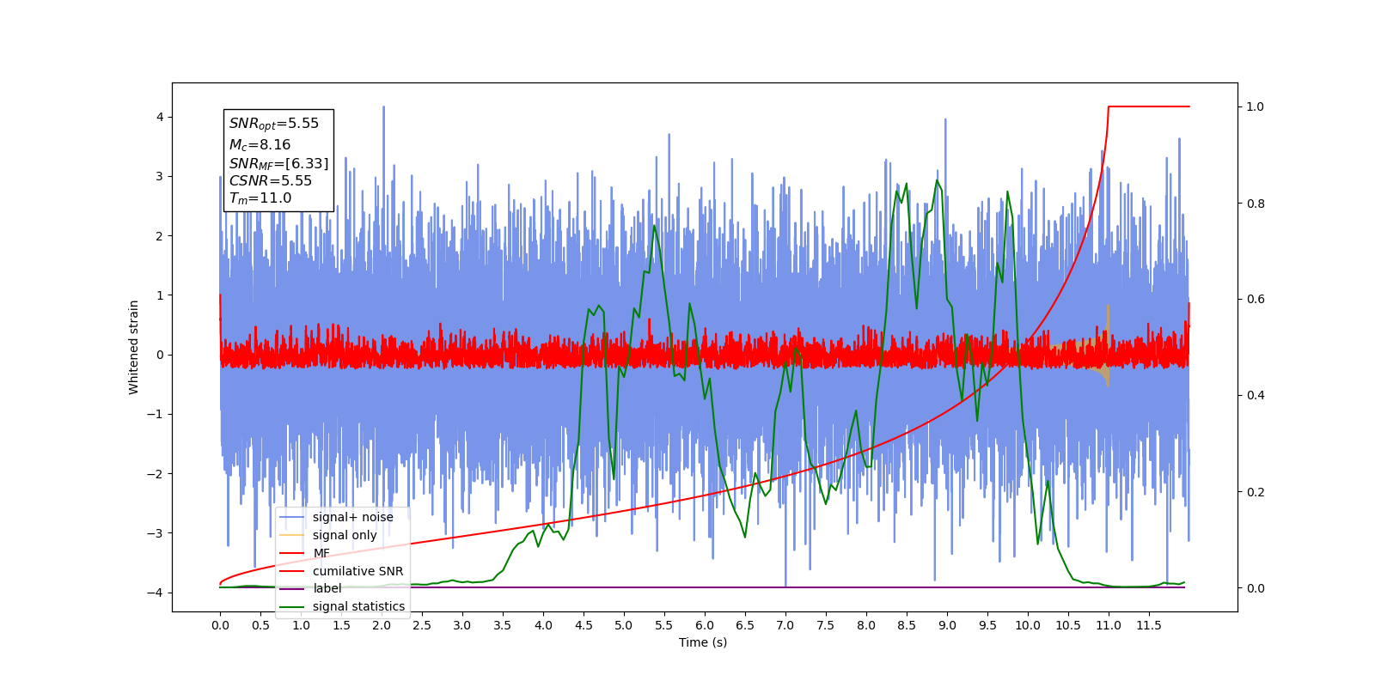Image resolution: width=1375 pixels, height=687 pixels.
Task: Click the 4 tick on strain axis
Action: (x=160, y=118)
